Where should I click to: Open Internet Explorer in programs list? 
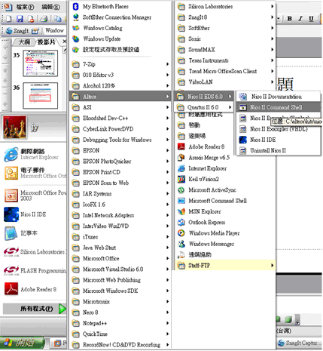click(x=224, y=168)
